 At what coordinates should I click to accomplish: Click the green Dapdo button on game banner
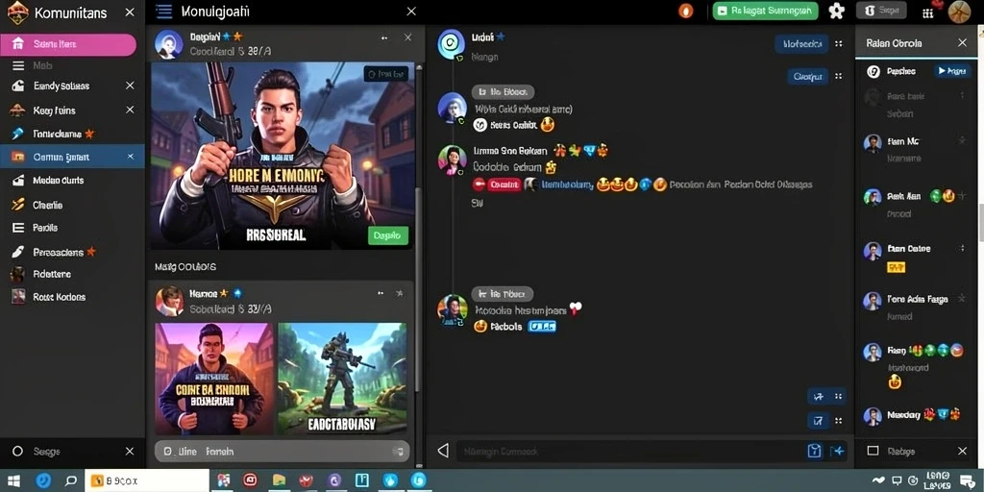[387, 235]
